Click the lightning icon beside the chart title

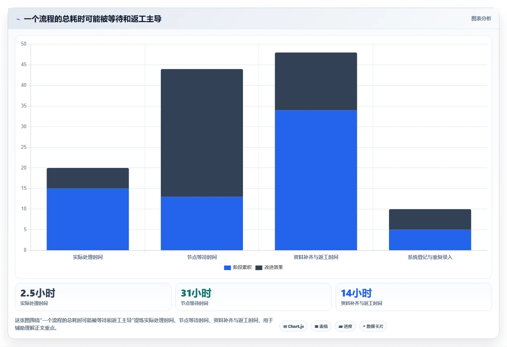[18, 19]
